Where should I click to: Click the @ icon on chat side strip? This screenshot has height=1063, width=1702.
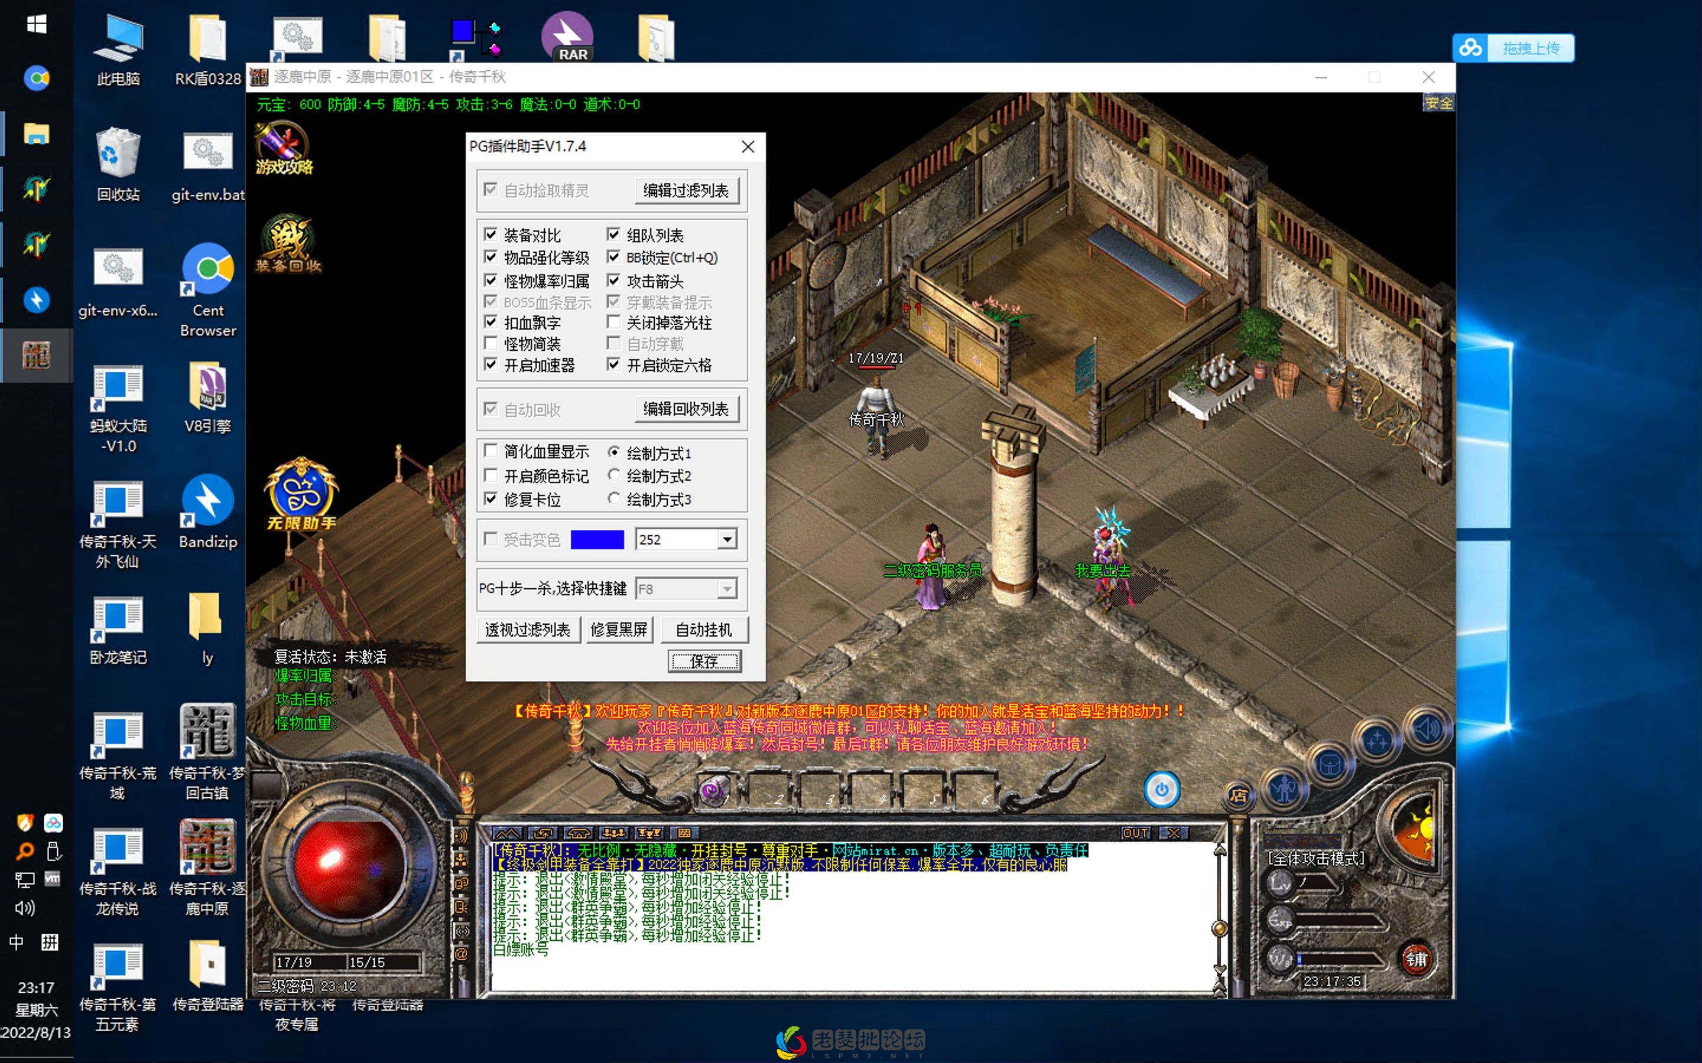tap(462, 954)
